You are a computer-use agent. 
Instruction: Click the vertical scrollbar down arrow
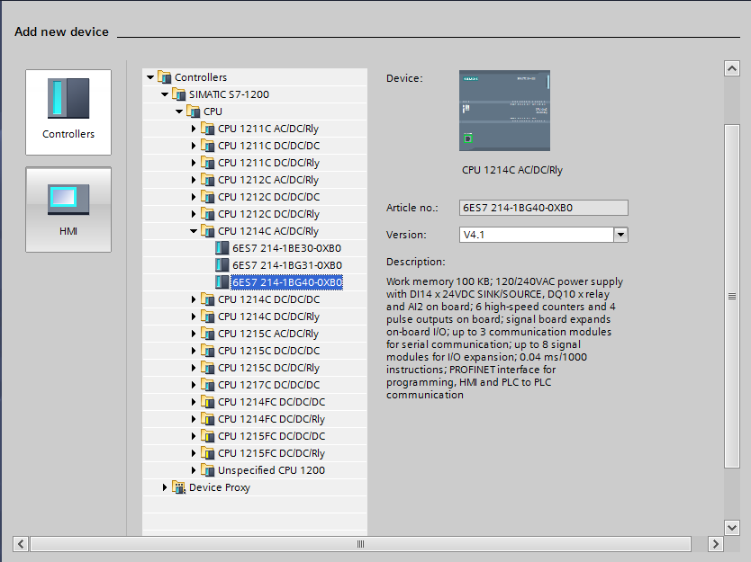732,528
